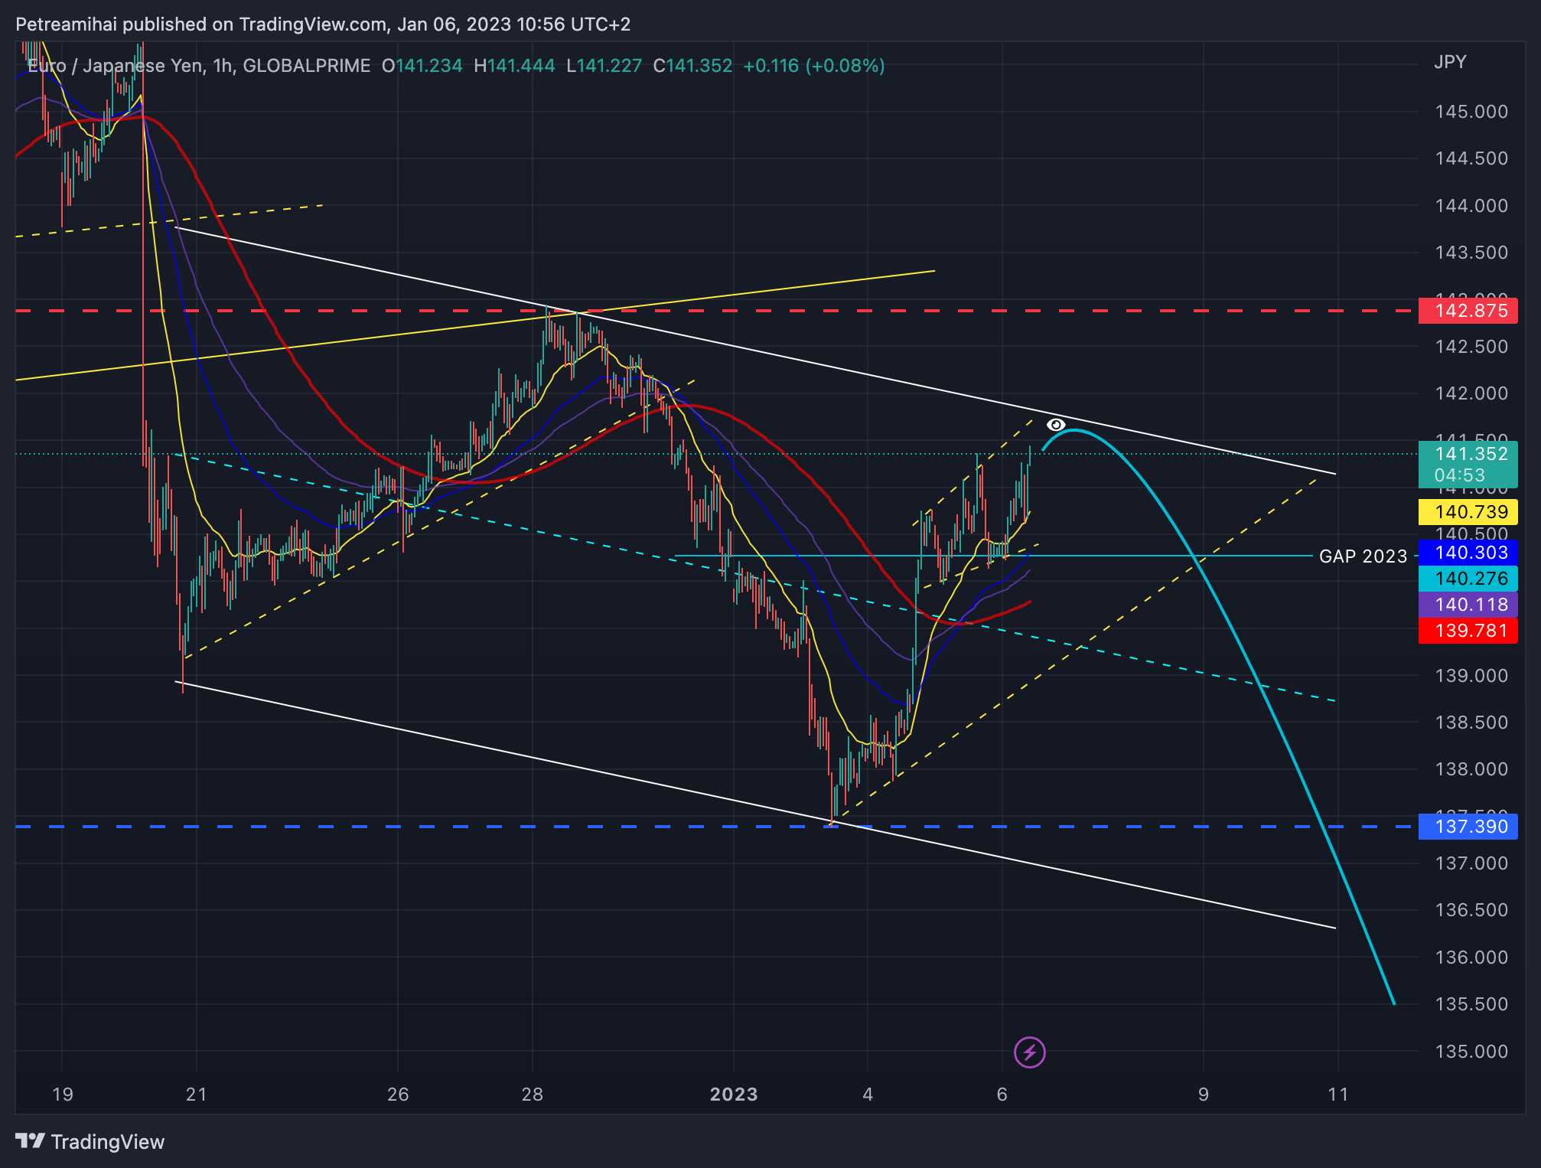Click date 6 on time axis
The image size is (1541, 1168).
click(1002, 1095)
